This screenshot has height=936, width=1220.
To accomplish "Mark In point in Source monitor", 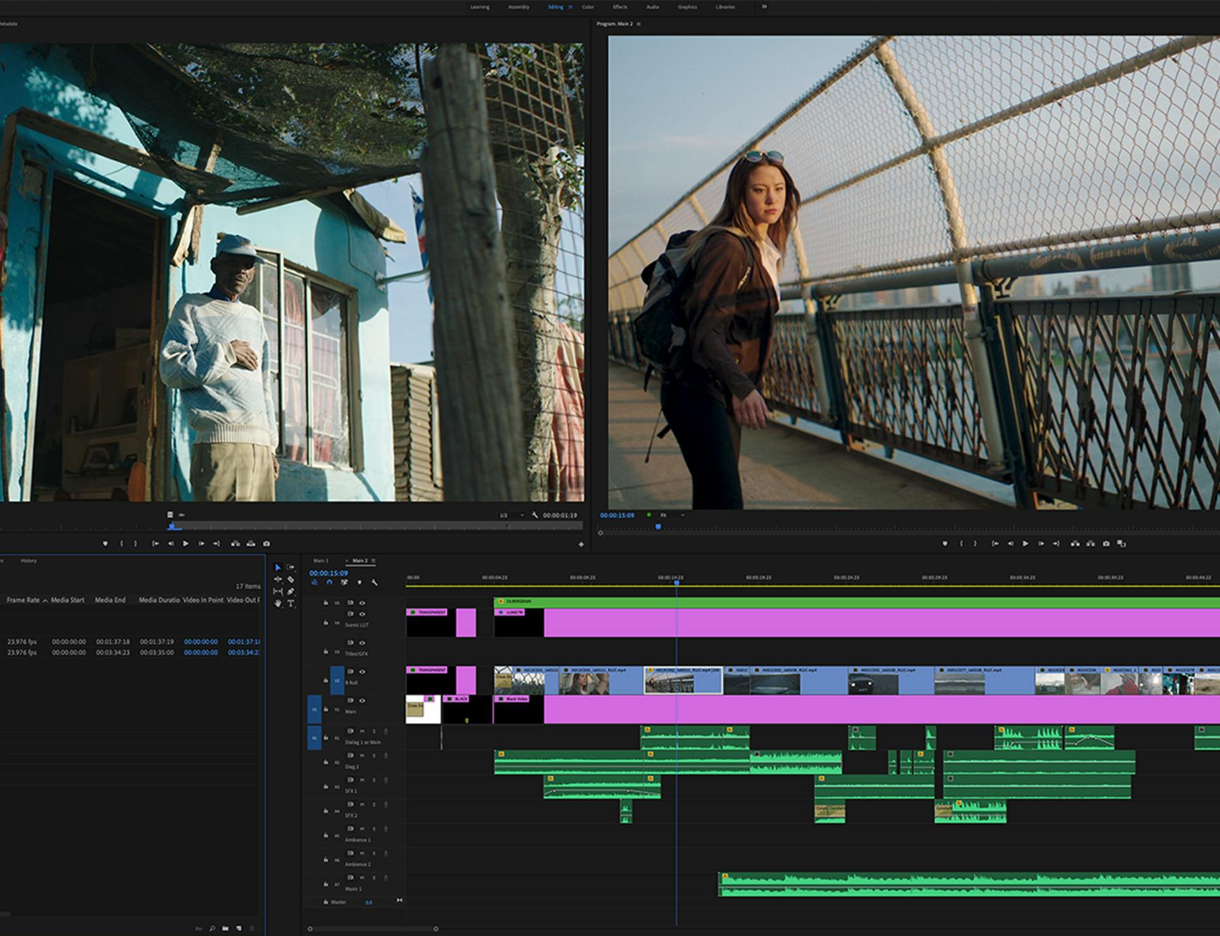I will click(121, 543).
